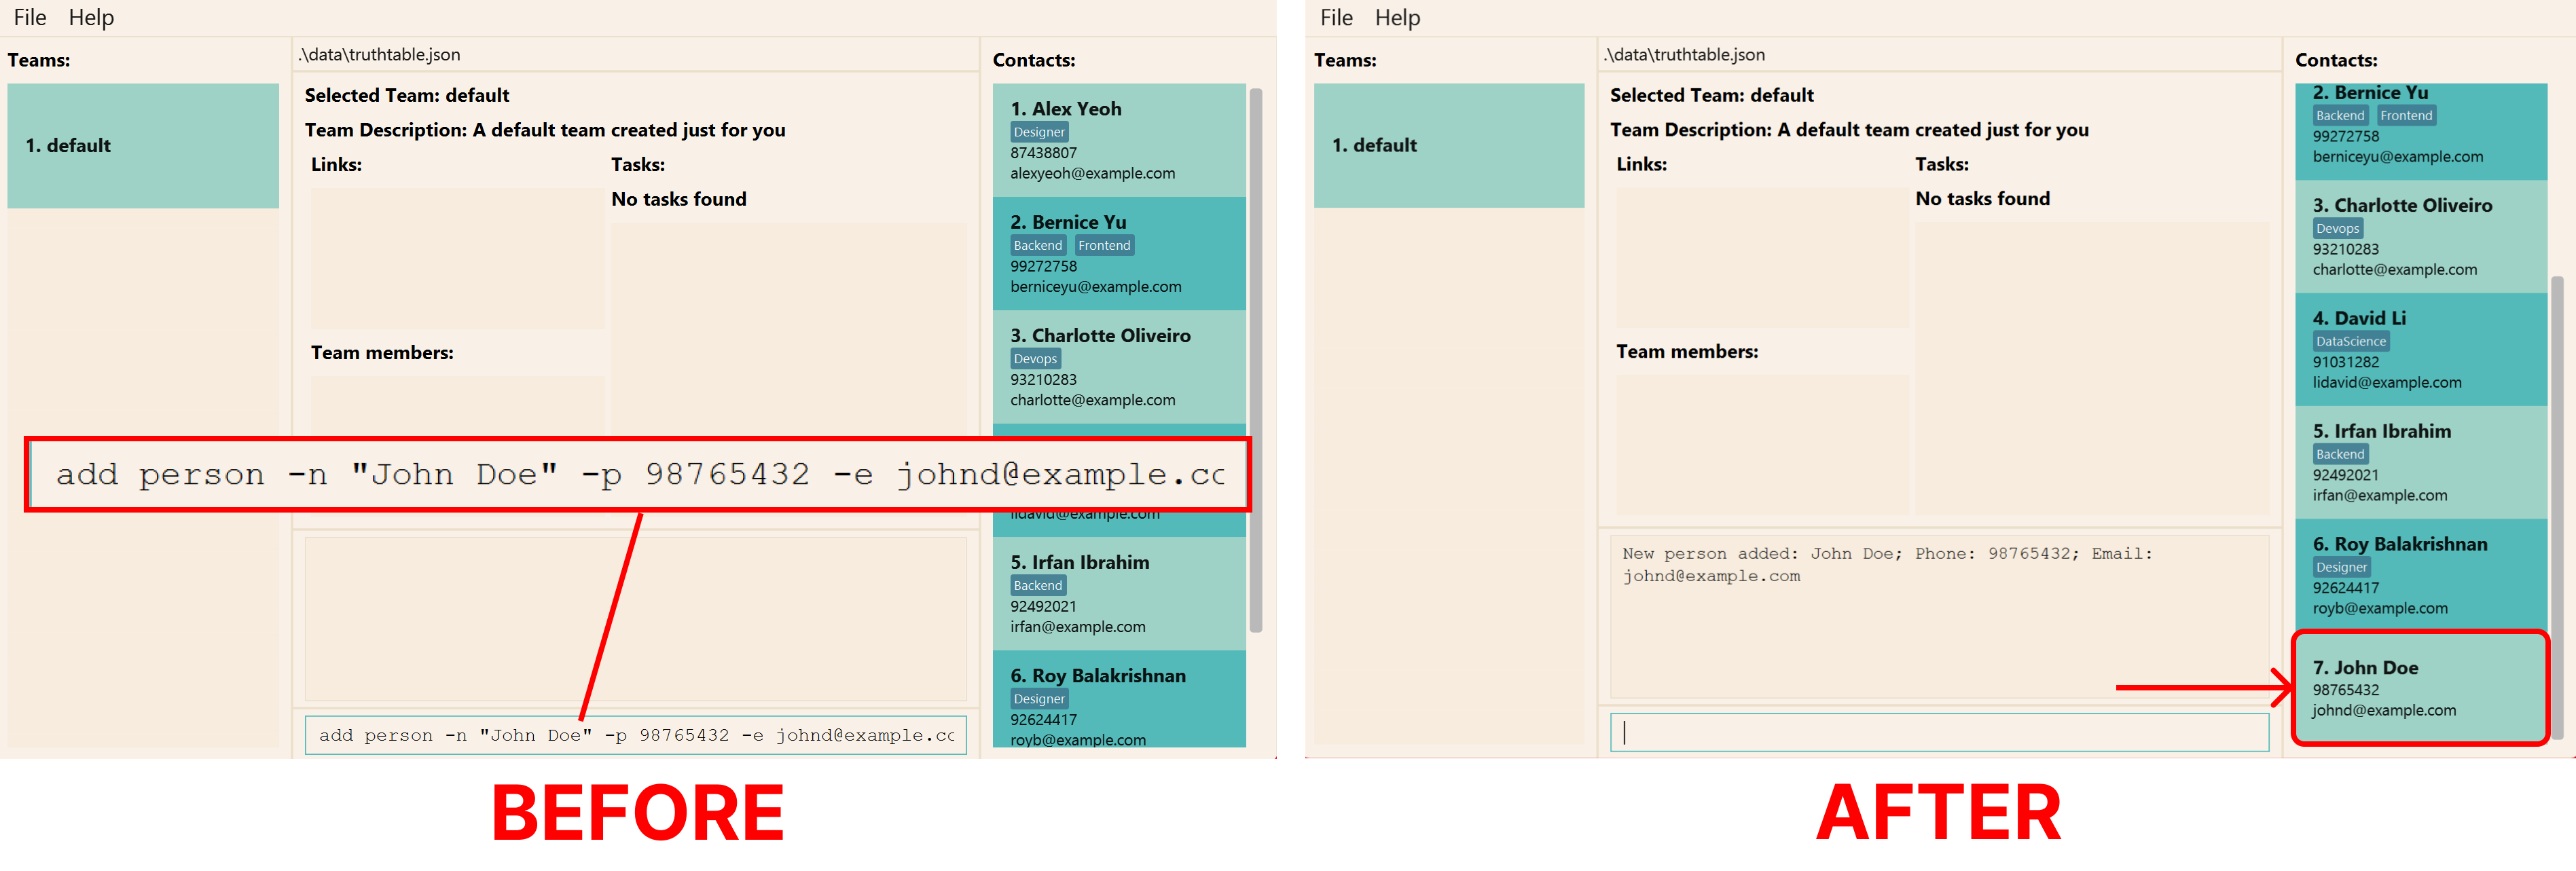Click 'No tasks found' text in AFTER window
2576x871 pixels.
coord(1982,199)
